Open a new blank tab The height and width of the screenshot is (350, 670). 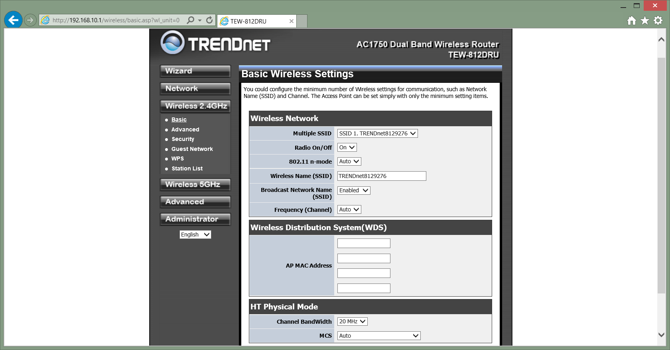tap(302, 21)
